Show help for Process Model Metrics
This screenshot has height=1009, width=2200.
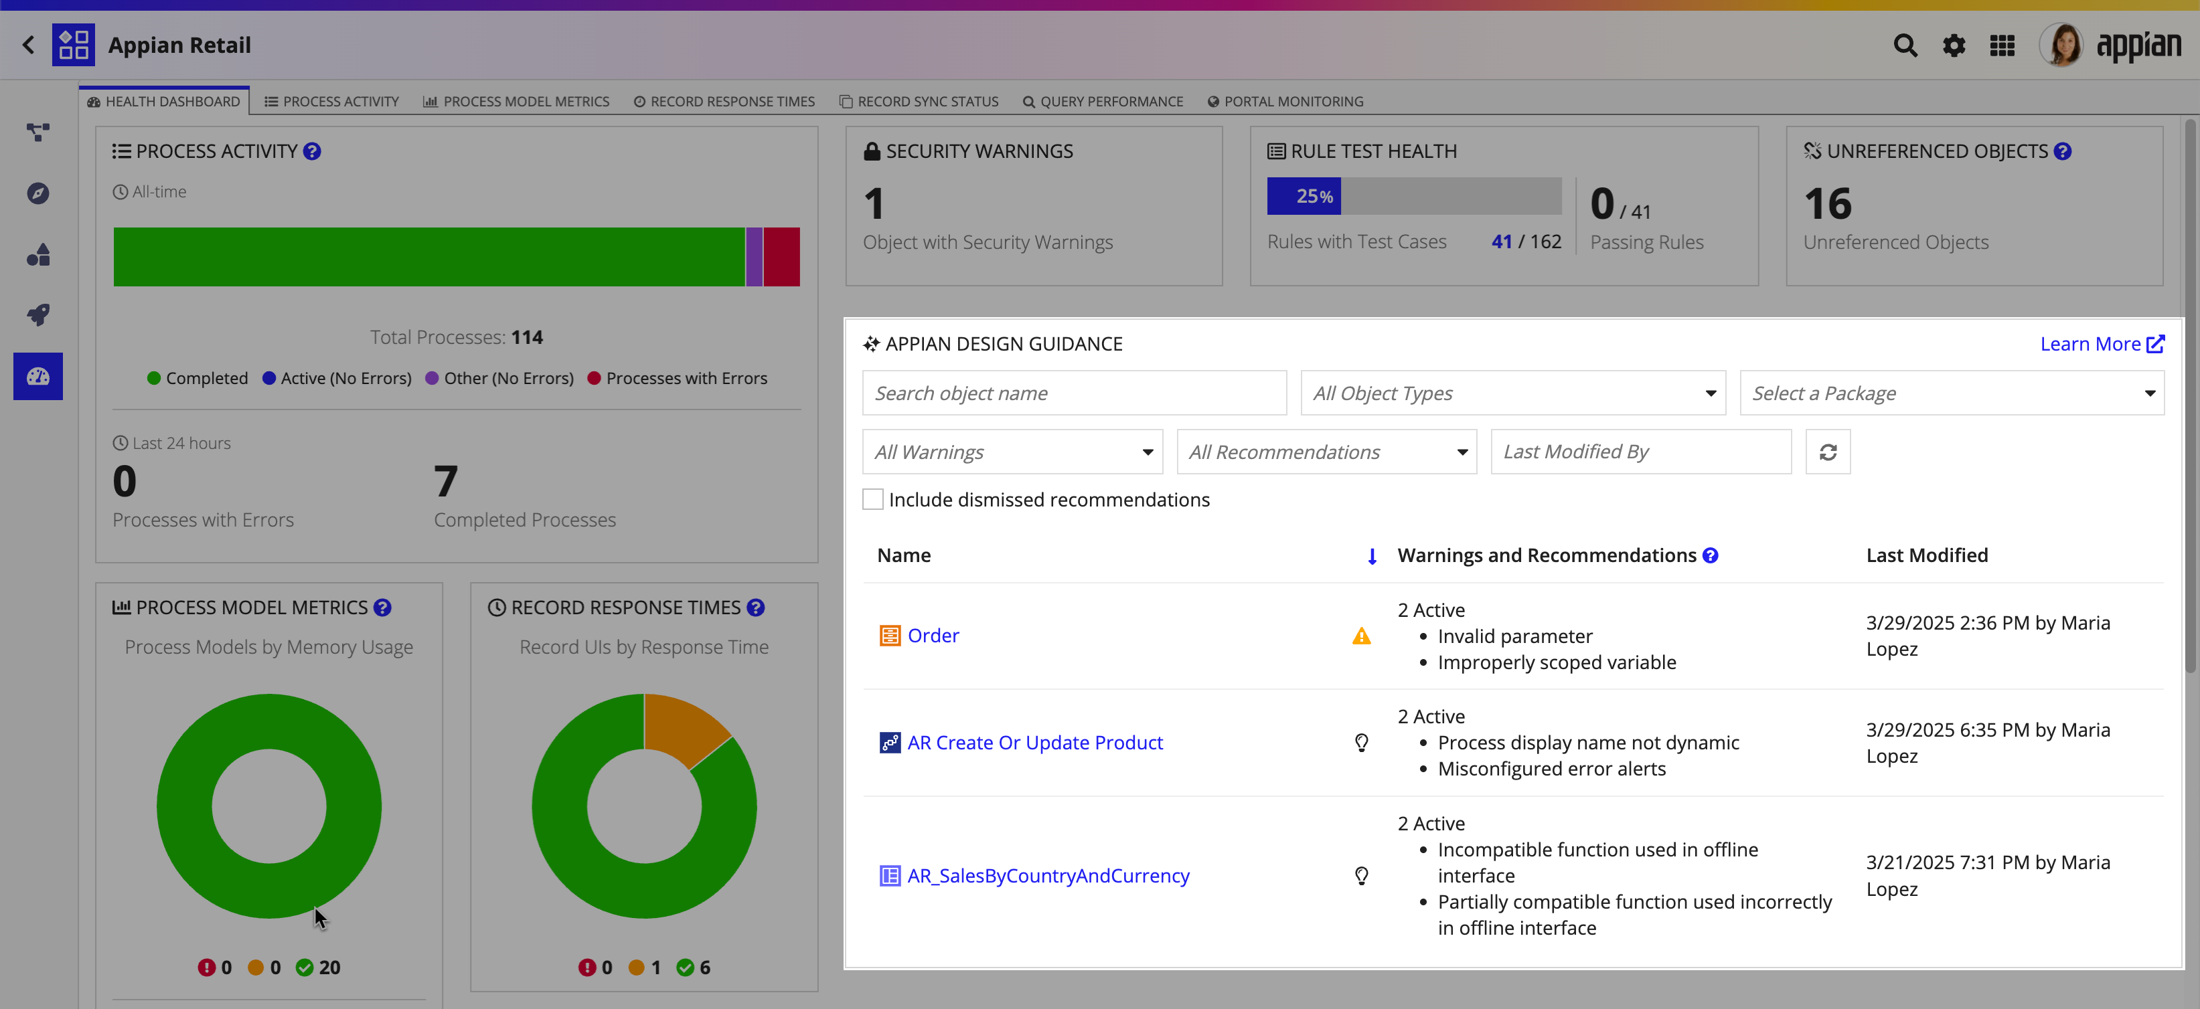(x=382, y=607)
